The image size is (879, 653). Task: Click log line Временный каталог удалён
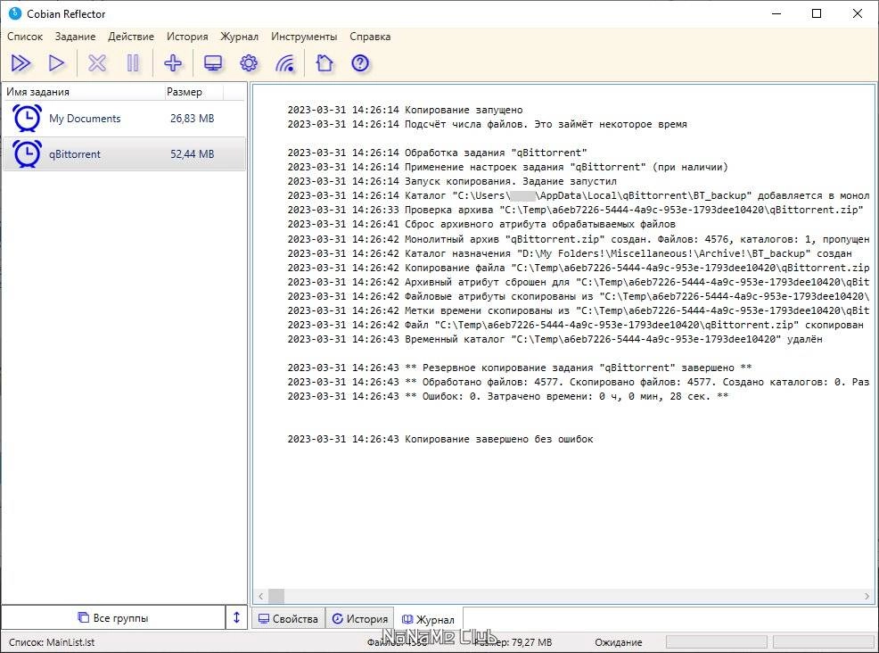(x=555, y=339)
